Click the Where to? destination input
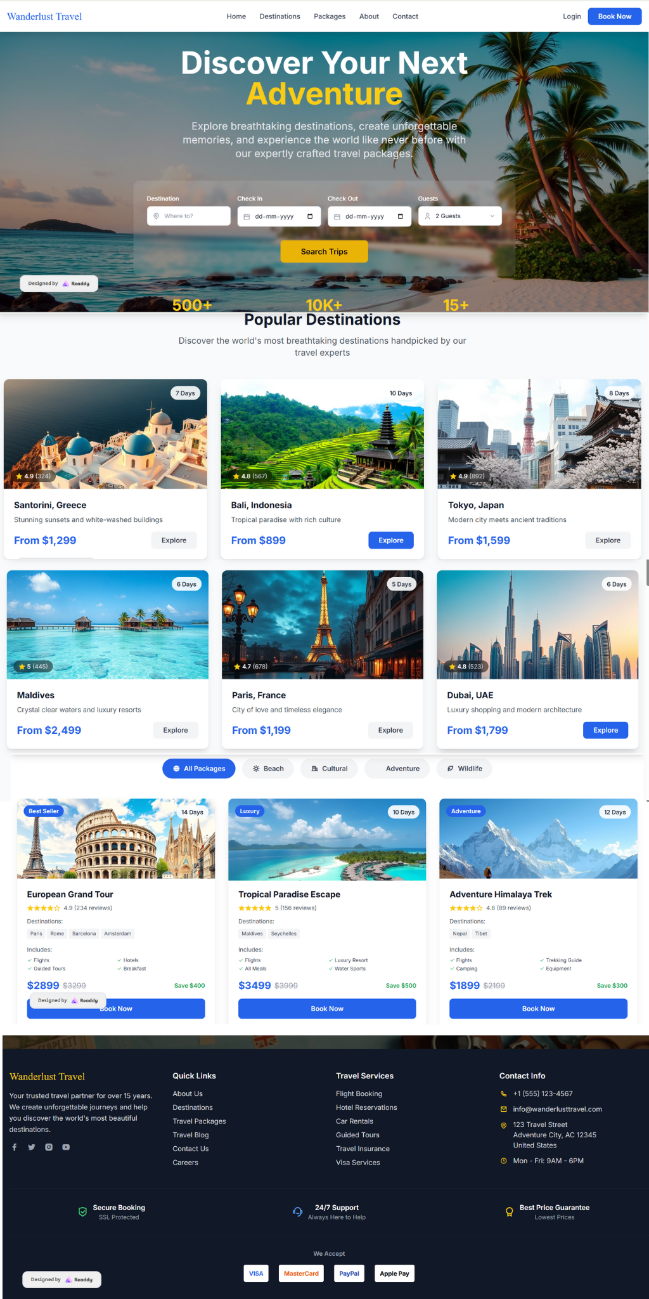Screen dimensions: 649x1299 (189, 216)
